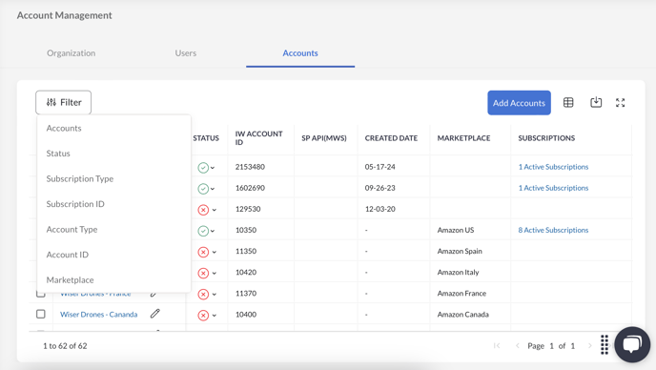656x370 pixels.
Task: Check the Wiser Drones - Cananda checkbox
Action: point(41,314)
